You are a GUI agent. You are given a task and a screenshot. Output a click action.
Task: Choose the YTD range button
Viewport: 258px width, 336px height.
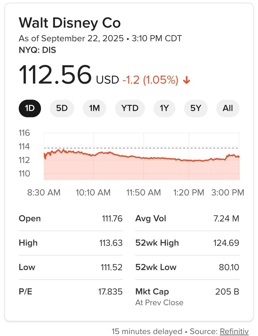(130, 108)
